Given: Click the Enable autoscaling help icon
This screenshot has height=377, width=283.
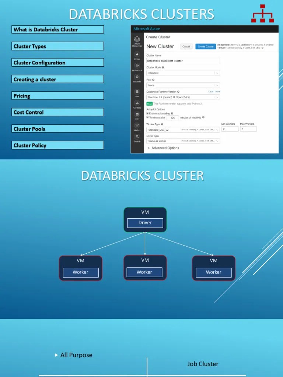Looking at the screenshot, I should 172,113.
